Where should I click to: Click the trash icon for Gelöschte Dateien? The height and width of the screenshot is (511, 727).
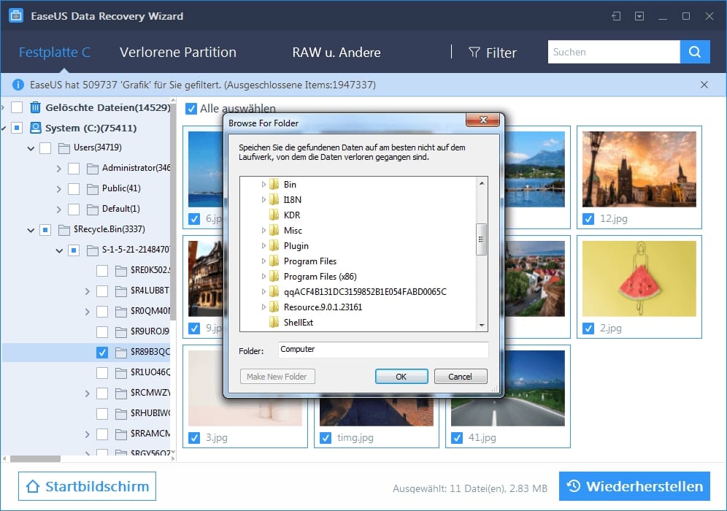click(x=35, y=107)
